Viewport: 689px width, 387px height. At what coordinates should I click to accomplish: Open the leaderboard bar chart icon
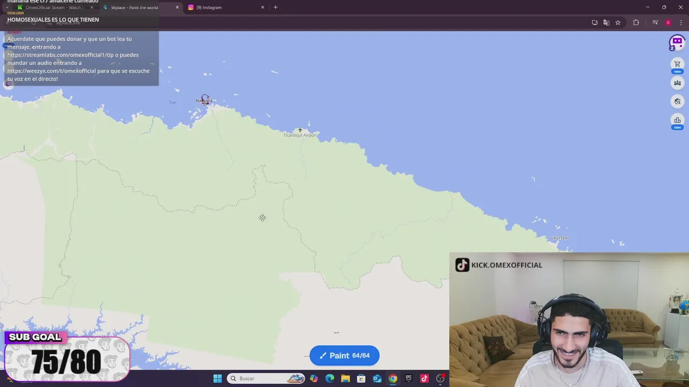677,120
